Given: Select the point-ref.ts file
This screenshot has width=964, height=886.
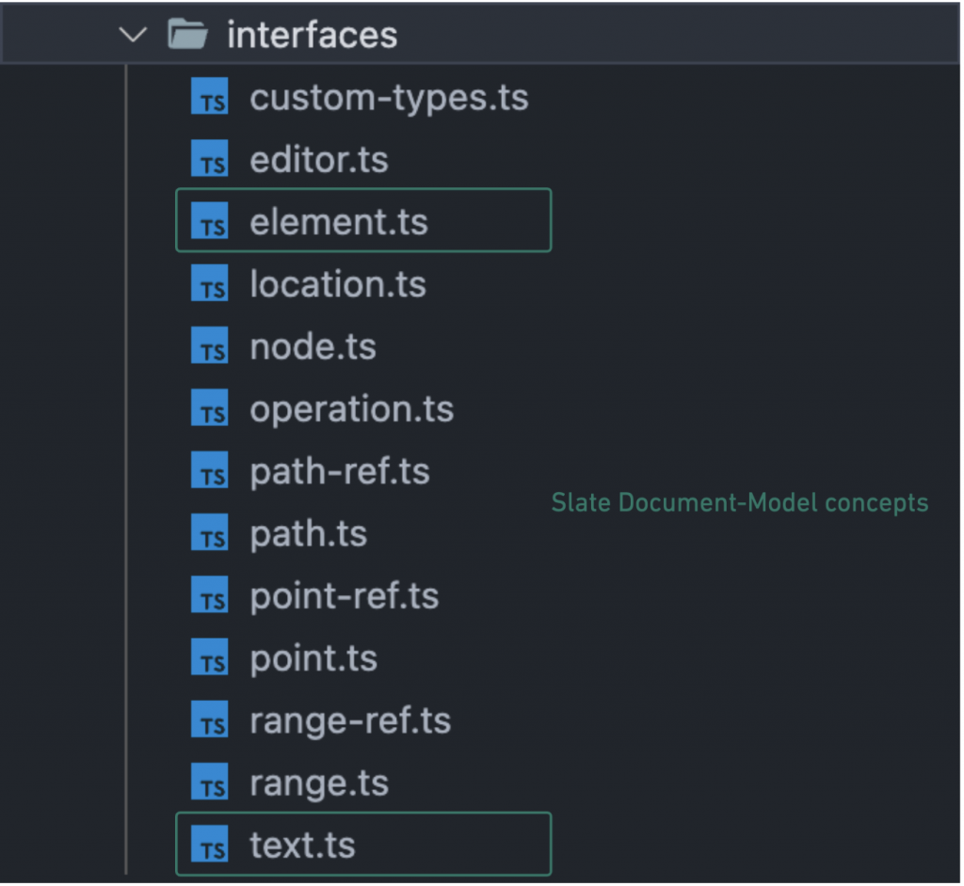Looking at the screenshot, I should click(344, 596).
